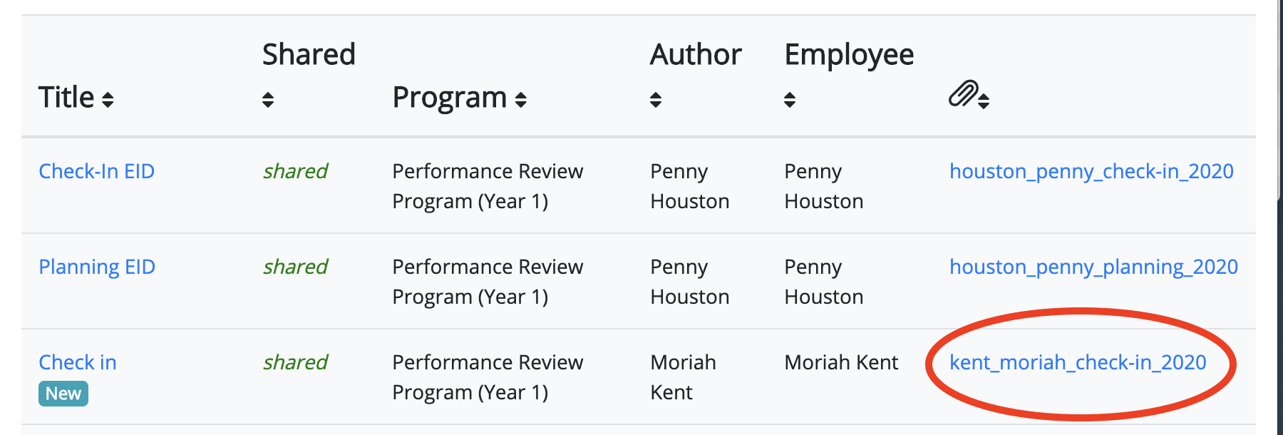Sort by the Title column arrows
The height and width of the screenshot is (435, 1283).
click(x=108, y=100)
